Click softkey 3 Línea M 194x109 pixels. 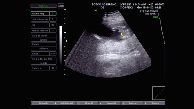[87, 103]
